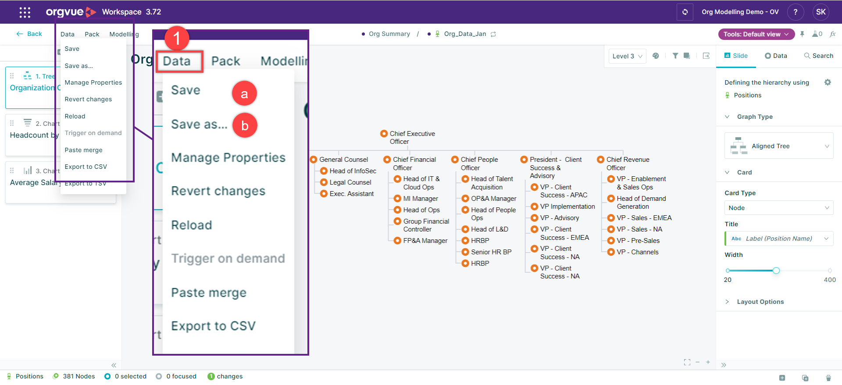Click Org_Data_Jan breadcrumb
842x385 pixels.
click(465, 34)
